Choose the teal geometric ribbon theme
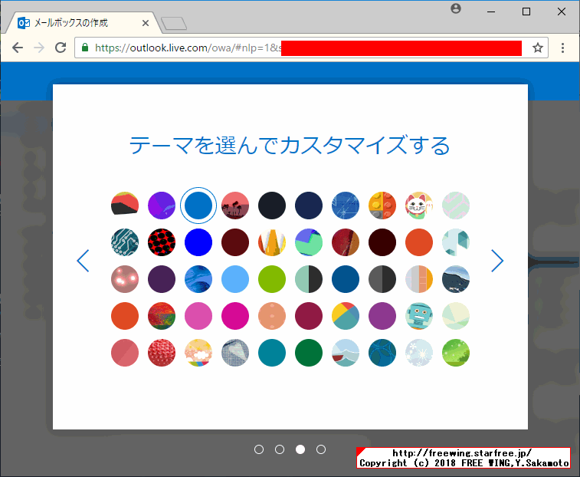 pyautogui.click(x=456, y=242)
